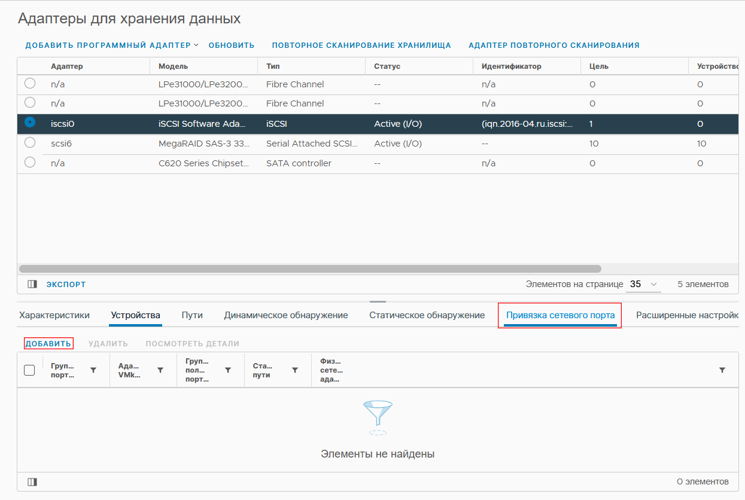Tick the select-all checkbox in port binding table
This screenshot has width=745, height=500.
[29, 370]
